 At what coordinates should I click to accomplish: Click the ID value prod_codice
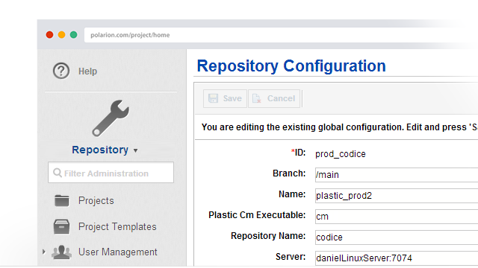click(x=341, y=154)
